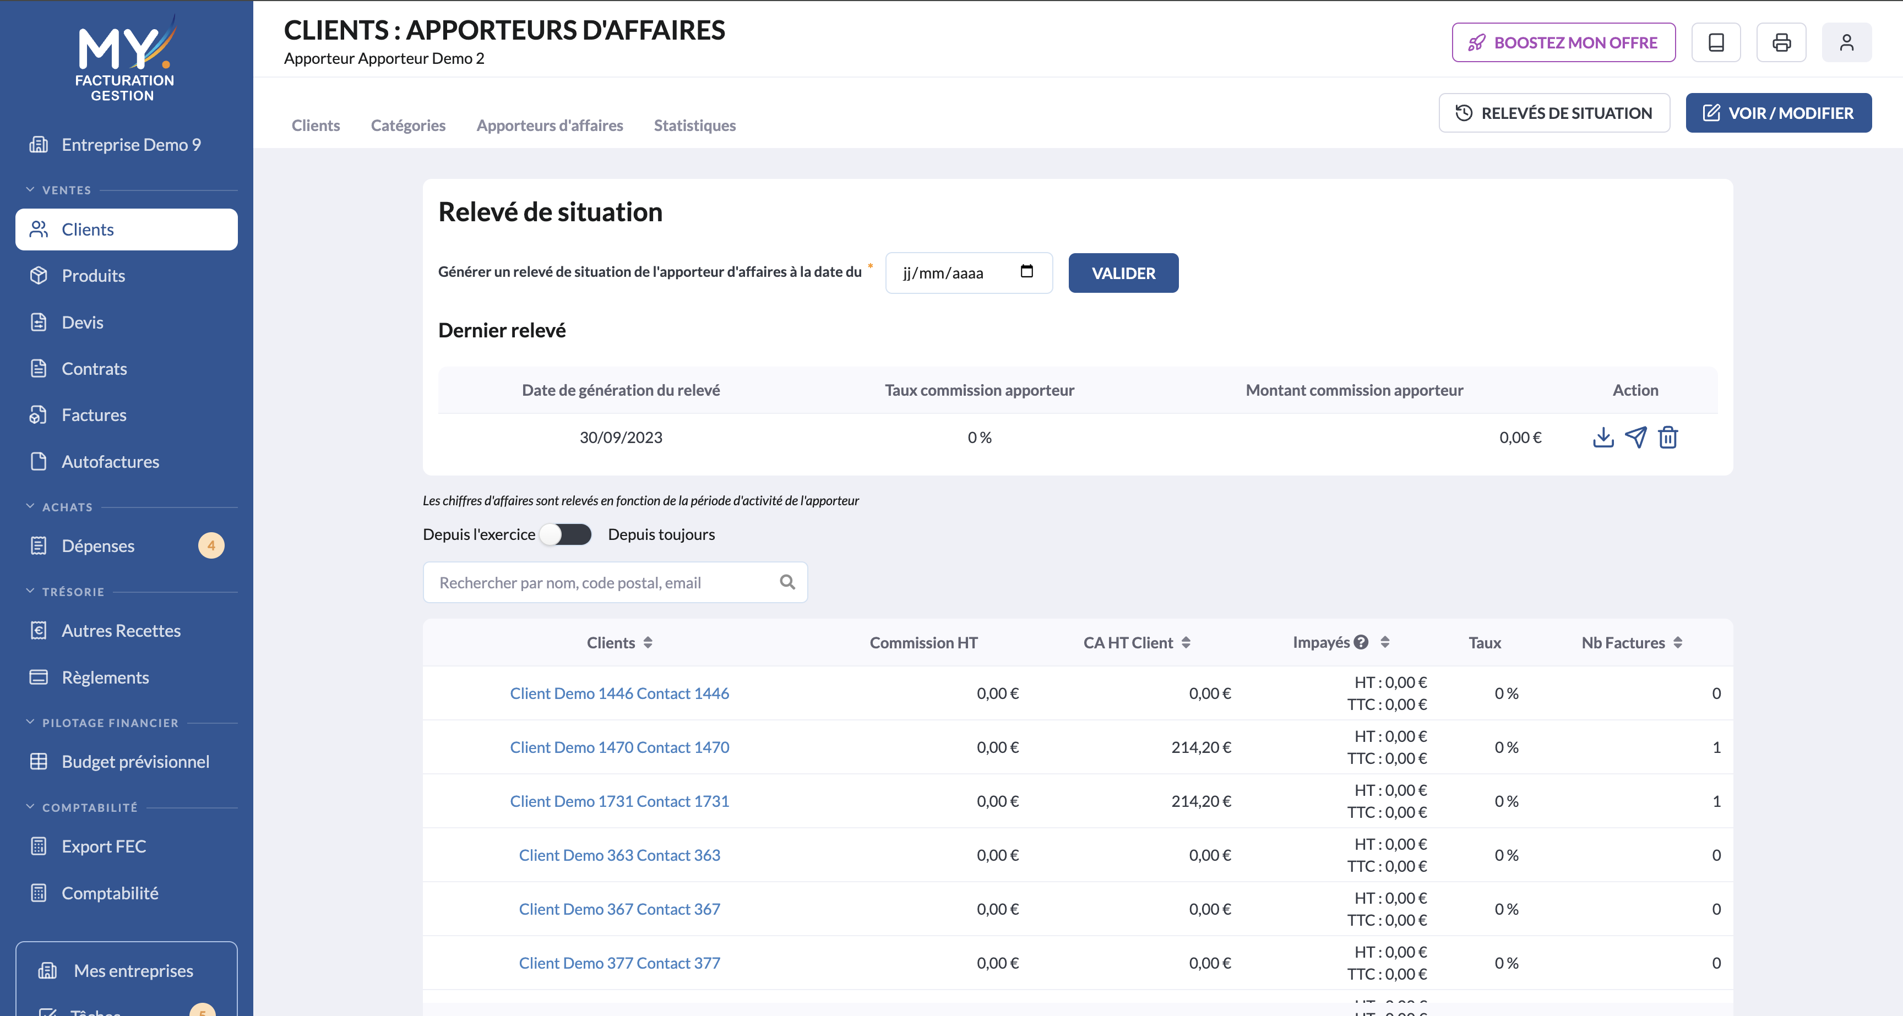The image size is (1903, 1016).
Task: Open Comptabilité in the sidebar
Action: [x=126, y=893]
